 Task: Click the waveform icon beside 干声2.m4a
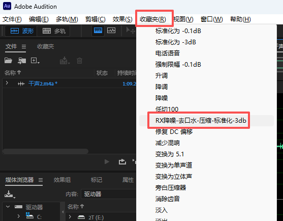click(x=21, y=84)
